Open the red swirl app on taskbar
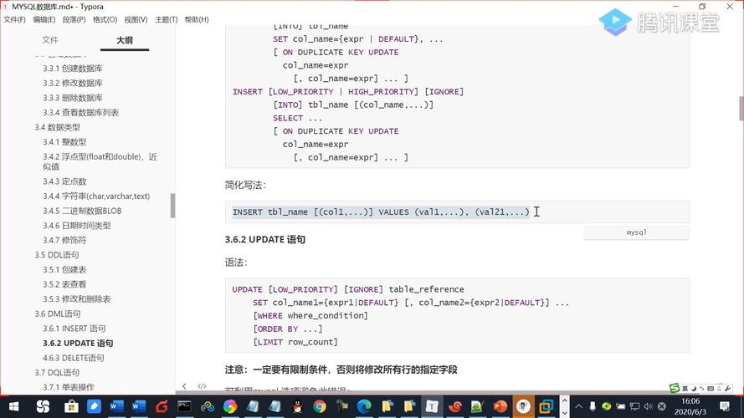 coord(455,406)
